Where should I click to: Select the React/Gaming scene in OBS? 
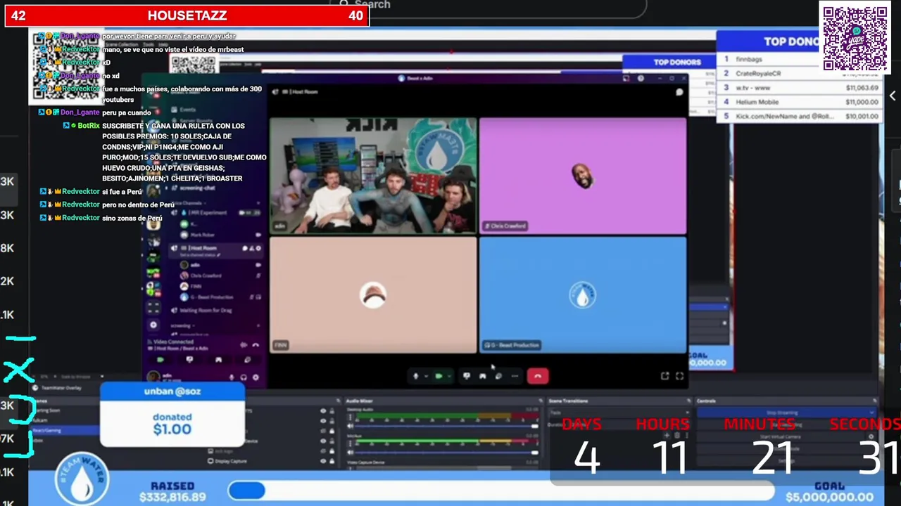tap(66, 430)
